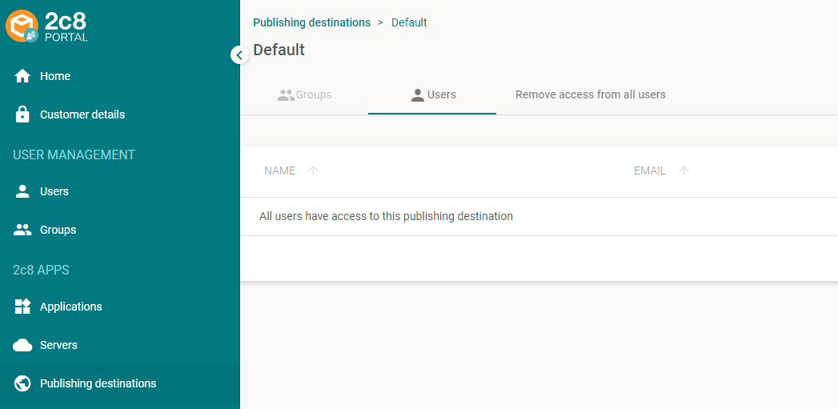
Task: Click the Publishing destinations globe icon
Action: tap(22, 383)
